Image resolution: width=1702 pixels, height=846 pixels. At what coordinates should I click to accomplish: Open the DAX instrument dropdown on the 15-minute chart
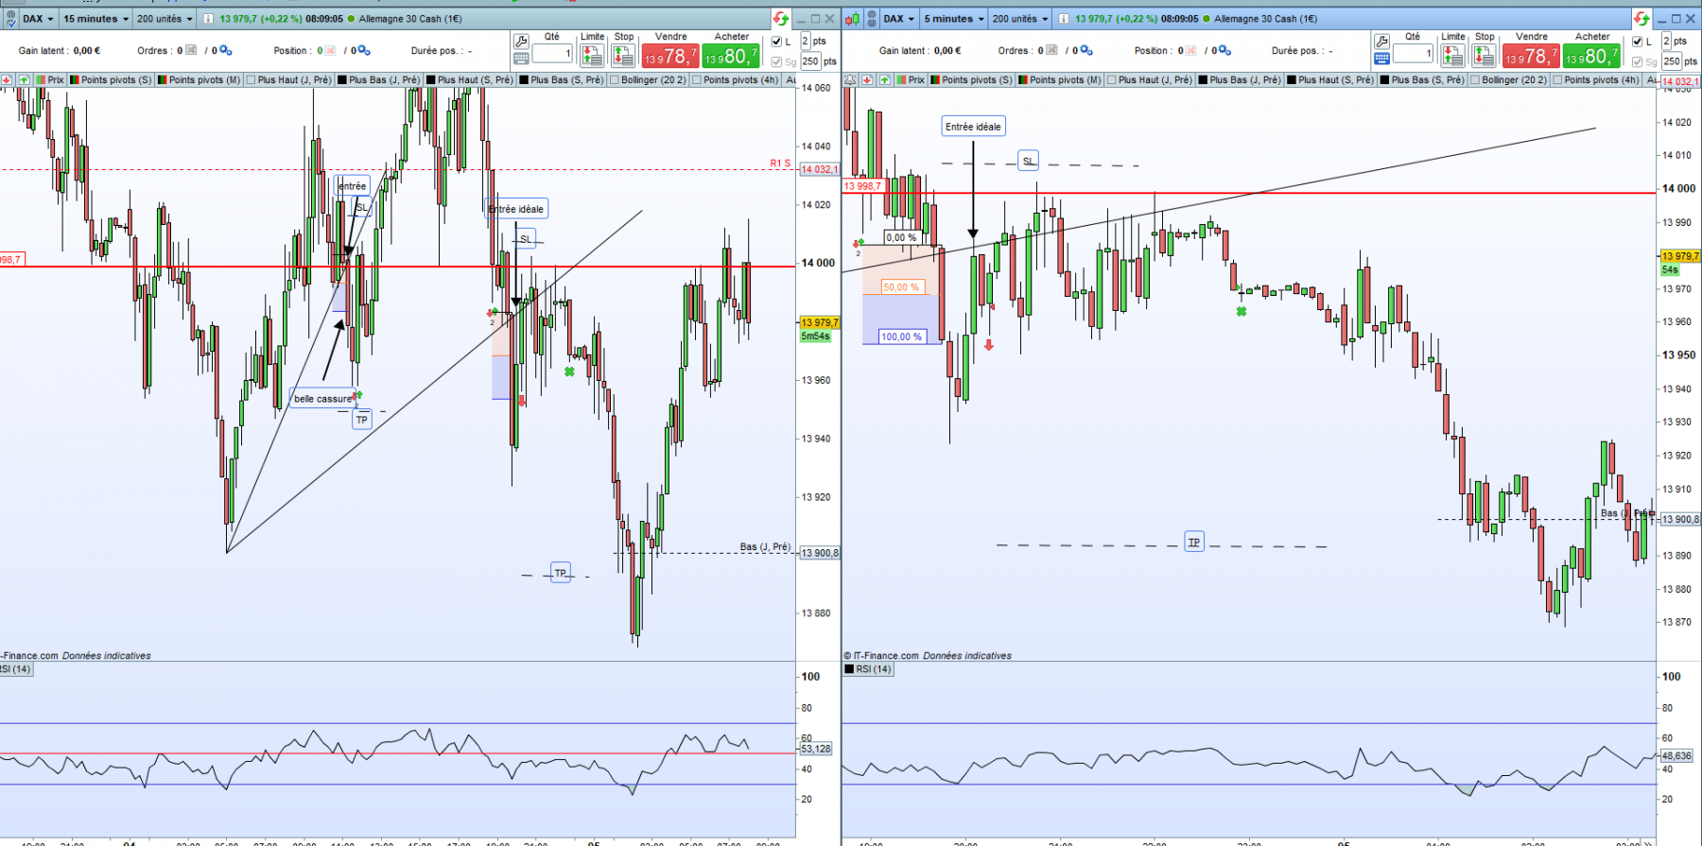pyautogui.click(x=38, y=19)
